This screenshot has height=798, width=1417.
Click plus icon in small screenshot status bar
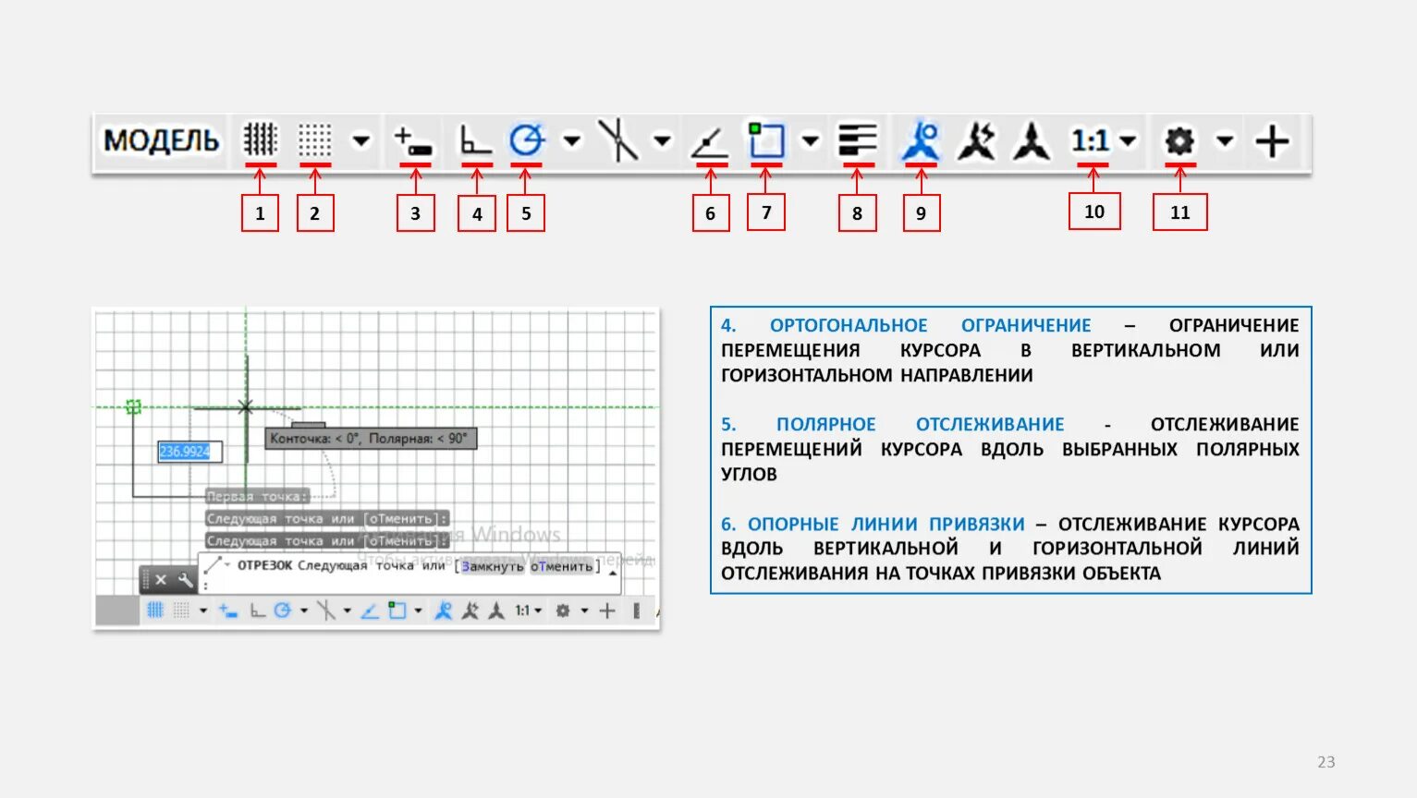click(607, 611)
